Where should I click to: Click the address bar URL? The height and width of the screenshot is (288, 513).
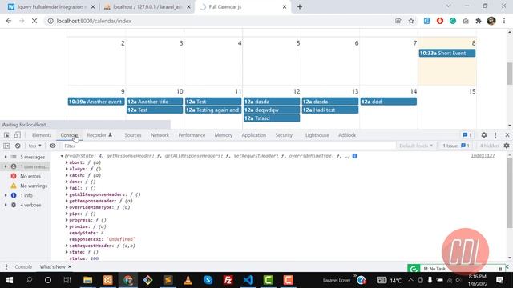coord(94,21)
